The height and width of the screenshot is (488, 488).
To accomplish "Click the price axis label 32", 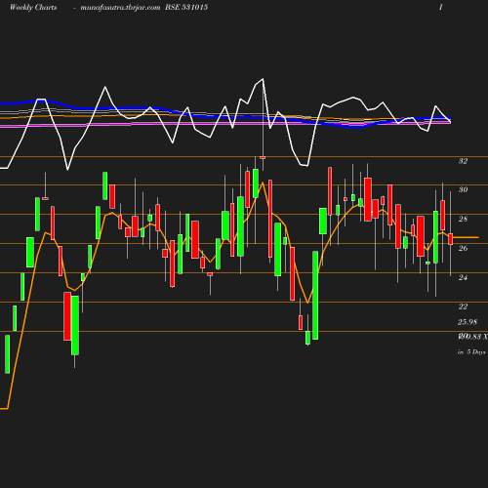I will (x=463, y=161).
